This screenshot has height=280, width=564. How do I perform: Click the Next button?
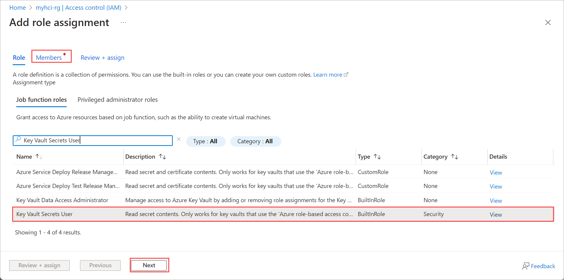[149, 265]
